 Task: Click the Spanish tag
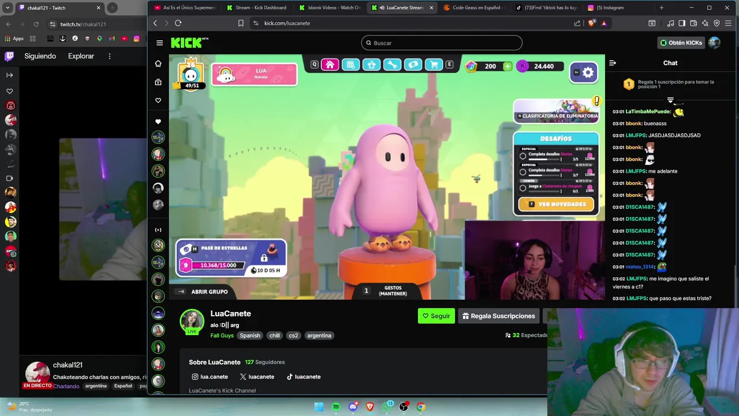pyautogui.click(x=250, y=336)
